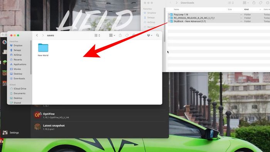Viewport: 270px width, 152px height.
Task: Select SkyBlock - New Advanced [1.7] row
Action: click(x=219, y=21)
